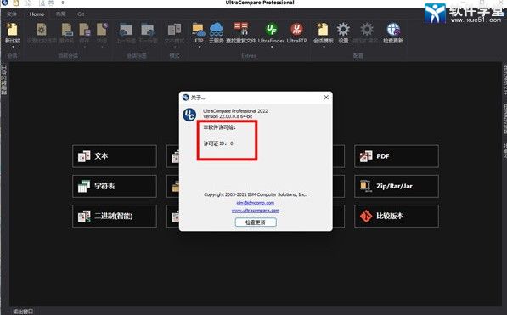Launch the red UltraFTP icon

pos(296,30)
